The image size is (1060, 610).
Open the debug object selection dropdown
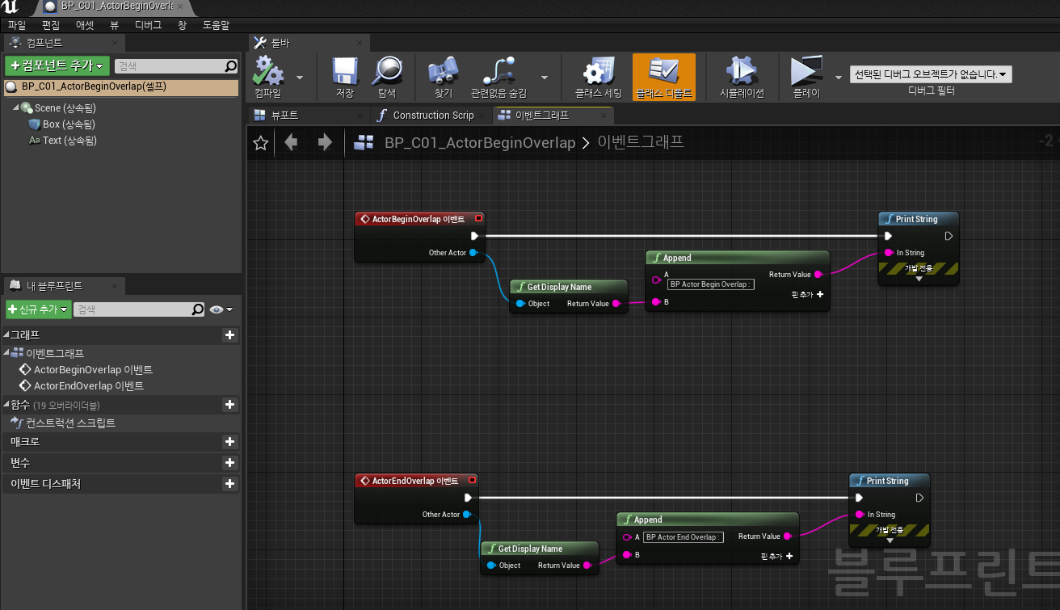(931, 74)
